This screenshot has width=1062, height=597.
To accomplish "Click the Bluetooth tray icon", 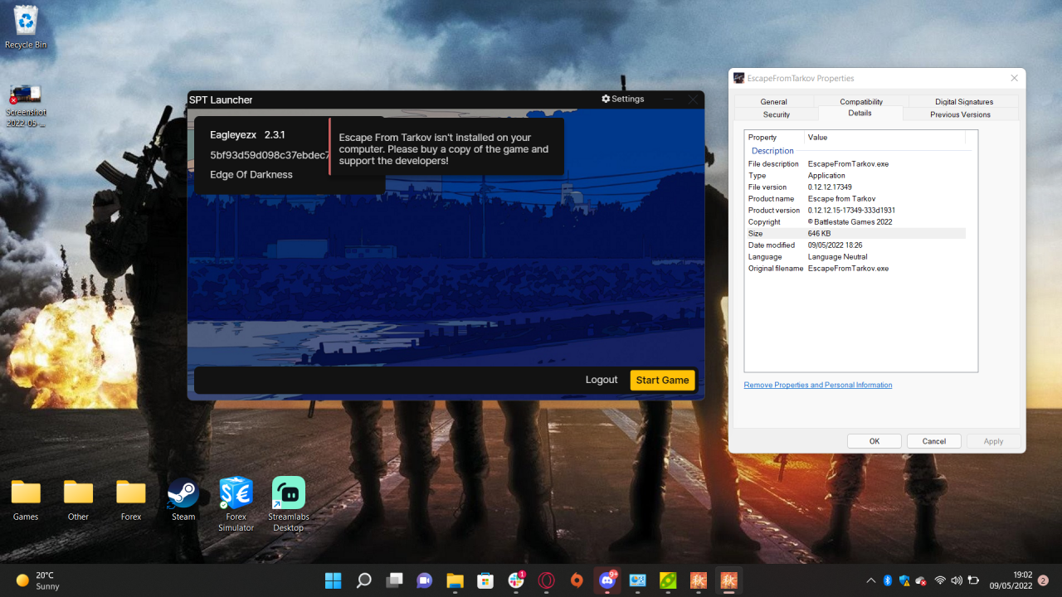I will coord(887,580).
